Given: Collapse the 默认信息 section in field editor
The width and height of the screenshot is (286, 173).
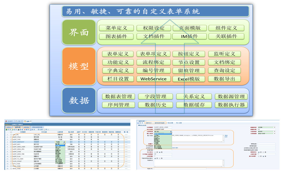Looking at the screenshot, I should [x=139, y=125].
